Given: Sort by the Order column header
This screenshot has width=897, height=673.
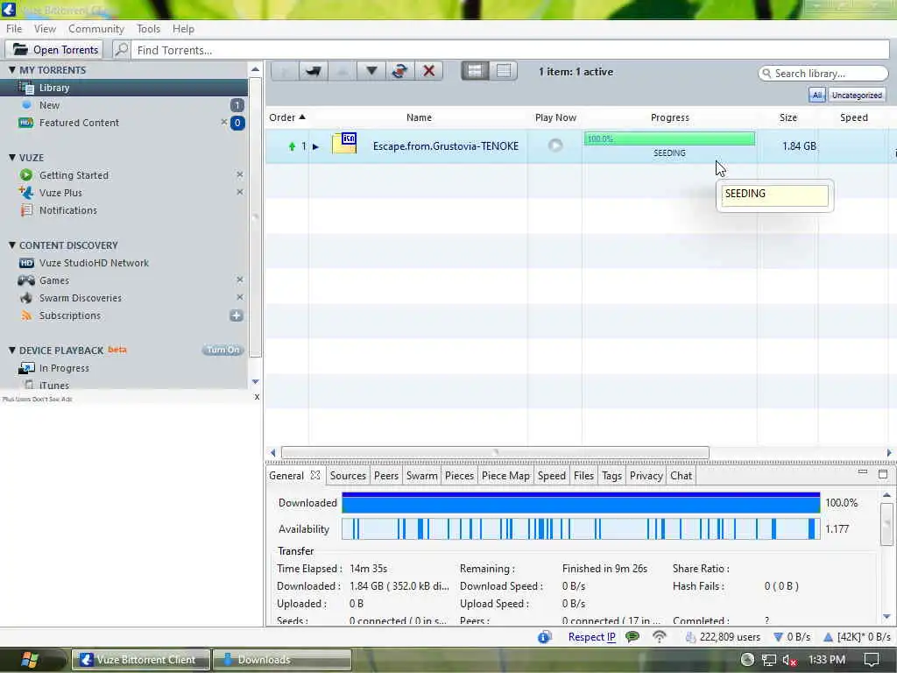Looking at the screenshot, I should 286,117.
